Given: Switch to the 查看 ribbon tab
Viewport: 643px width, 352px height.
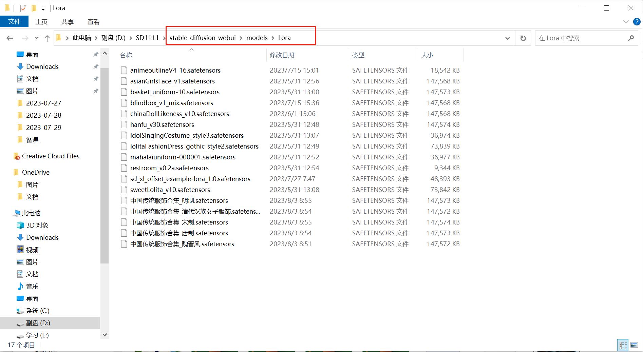Looking at the screenshot, I should pyautogui.click(x=94, y=22).
